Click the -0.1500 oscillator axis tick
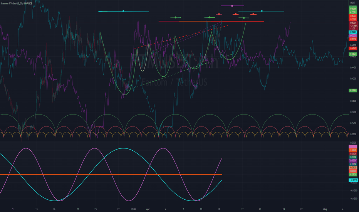Screen dimensions: 359x212 pyautogui.click(x=354, y=199)
